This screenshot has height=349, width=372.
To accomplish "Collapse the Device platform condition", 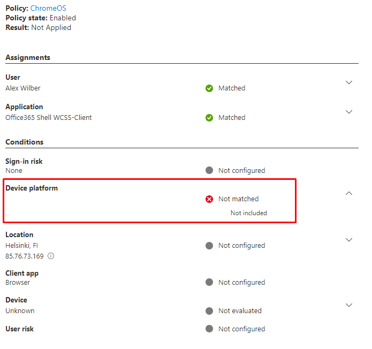I will pos(349,193).
